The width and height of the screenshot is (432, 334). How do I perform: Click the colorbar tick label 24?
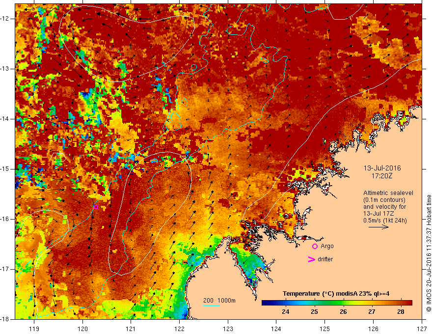(x=285, y=312)
